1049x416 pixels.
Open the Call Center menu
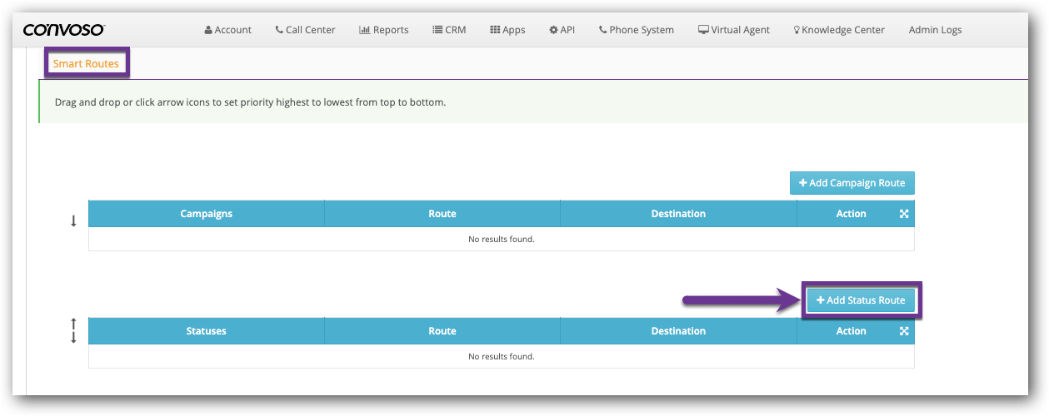305,30
